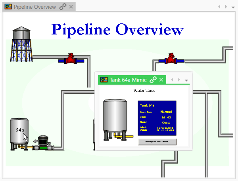This screenshot has width=238, height=181.
Task: Select tank 64a on the pipeline
Action: 20,133
